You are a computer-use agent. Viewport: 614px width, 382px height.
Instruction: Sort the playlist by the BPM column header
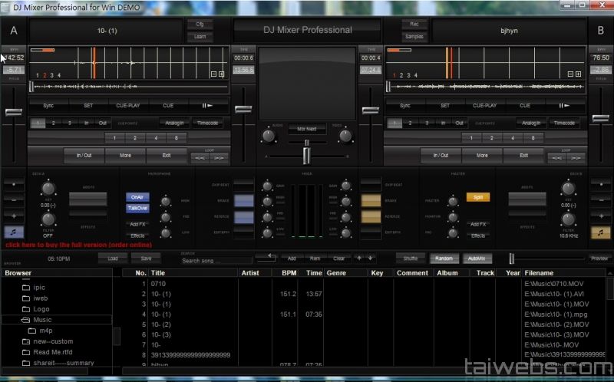[289, 273]
